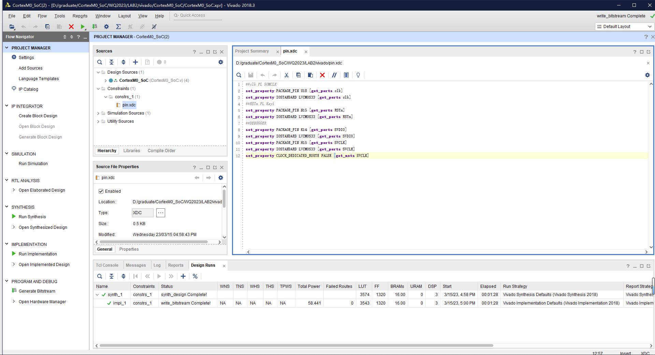Paste into the XDC editor

tap(310, 75)
